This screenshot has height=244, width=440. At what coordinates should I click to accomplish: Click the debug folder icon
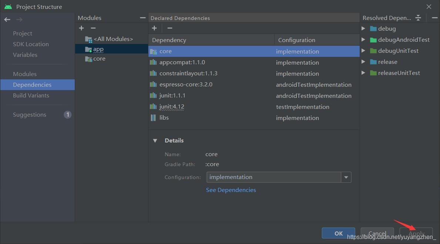coord(373,28)
